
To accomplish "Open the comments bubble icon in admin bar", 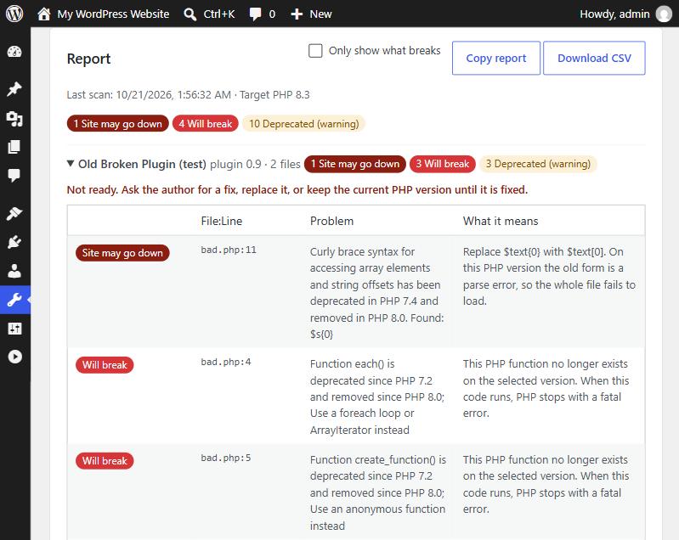I will 256,14.
